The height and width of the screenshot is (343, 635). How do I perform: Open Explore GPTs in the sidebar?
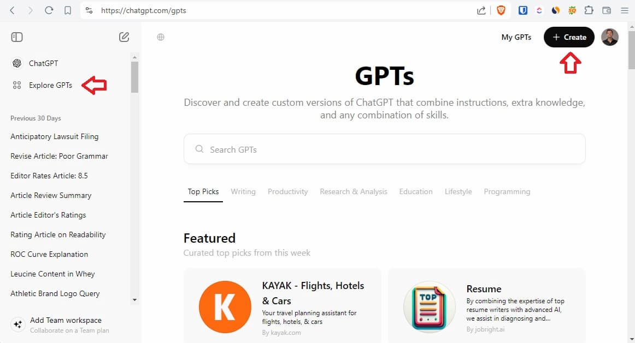(x=50, y=85)
